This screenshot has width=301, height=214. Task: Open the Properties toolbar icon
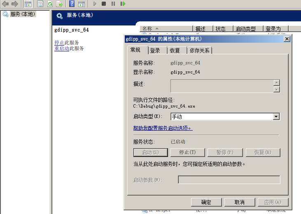pyautogui.click(x=40, y=4)
